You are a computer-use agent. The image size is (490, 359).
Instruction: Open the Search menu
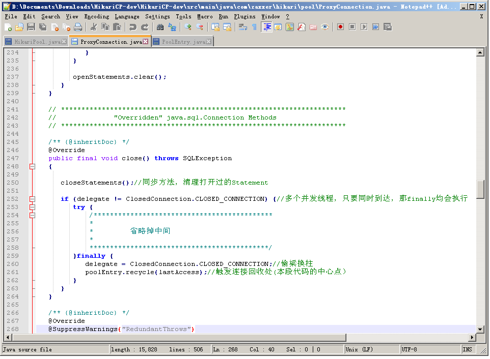[x=50, y=17]
